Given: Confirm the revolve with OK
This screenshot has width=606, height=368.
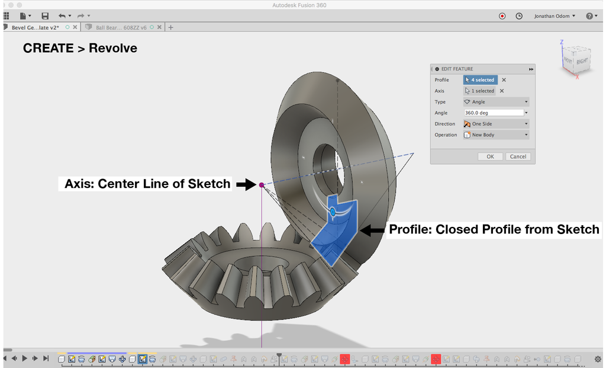Looking at the screenshot, I should pos(490,156).
